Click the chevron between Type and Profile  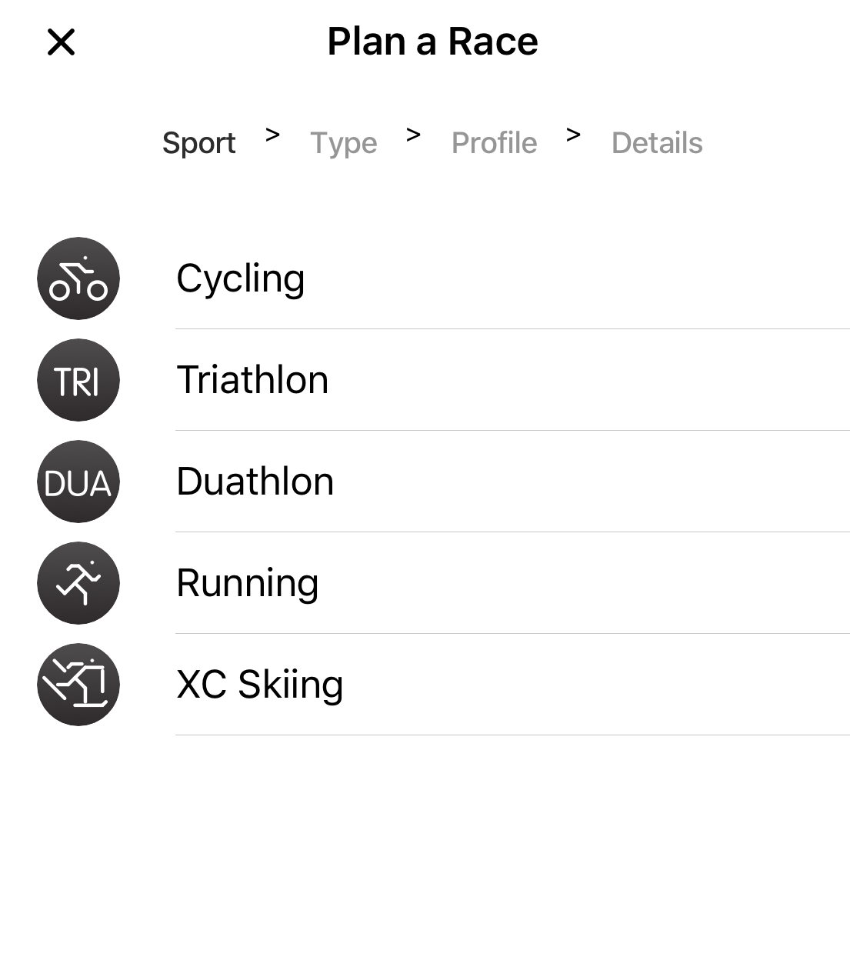414,135
